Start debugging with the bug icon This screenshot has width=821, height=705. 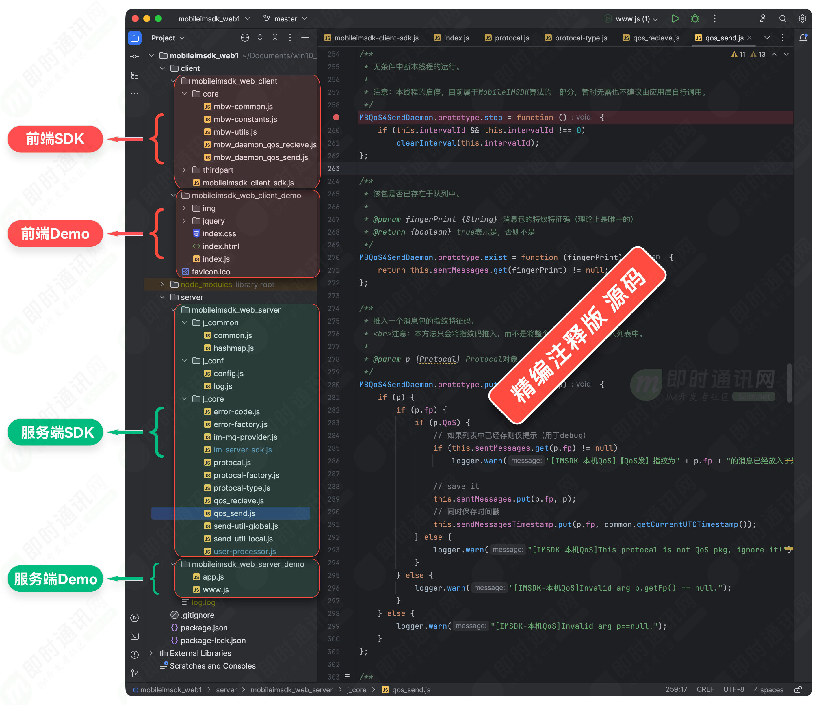(x=695, y=18)
